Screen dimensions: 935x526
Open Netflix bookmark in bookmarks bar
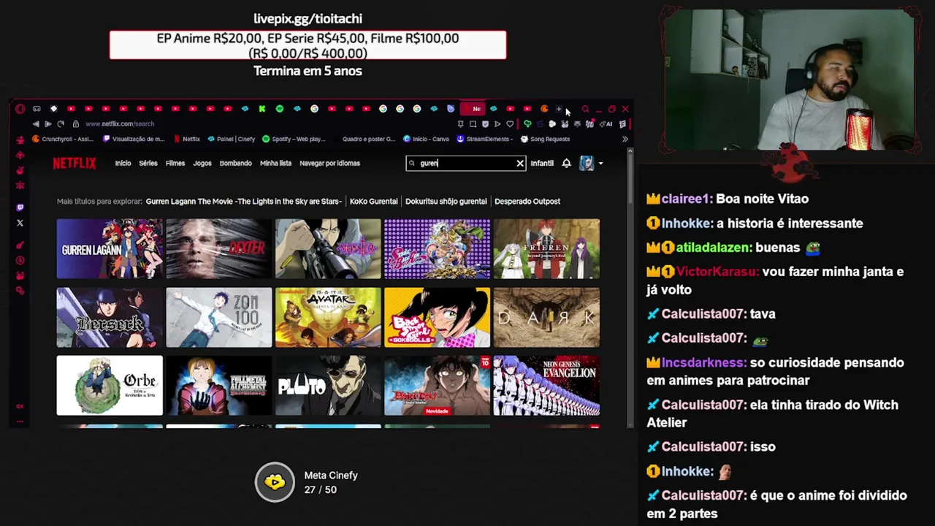point(187,139)
